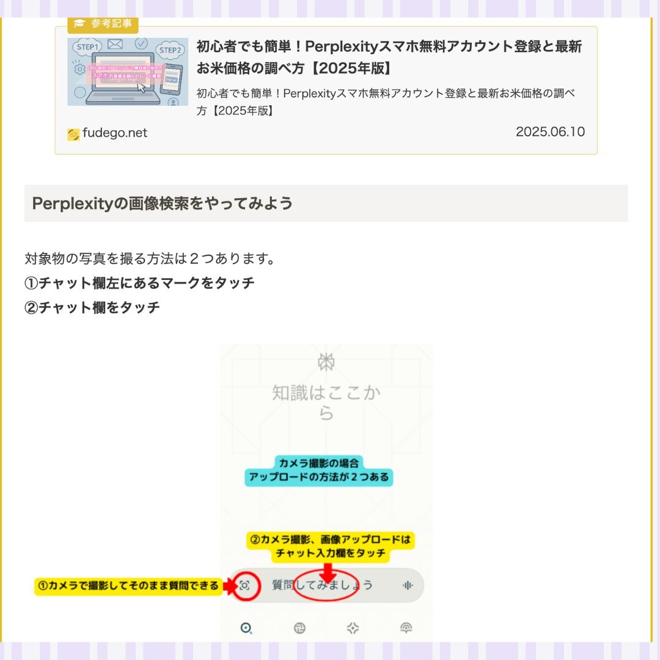Click the cyan カメラ撮影の場合 callout label
The image size is (660, 660).
(x=318, y=471)
